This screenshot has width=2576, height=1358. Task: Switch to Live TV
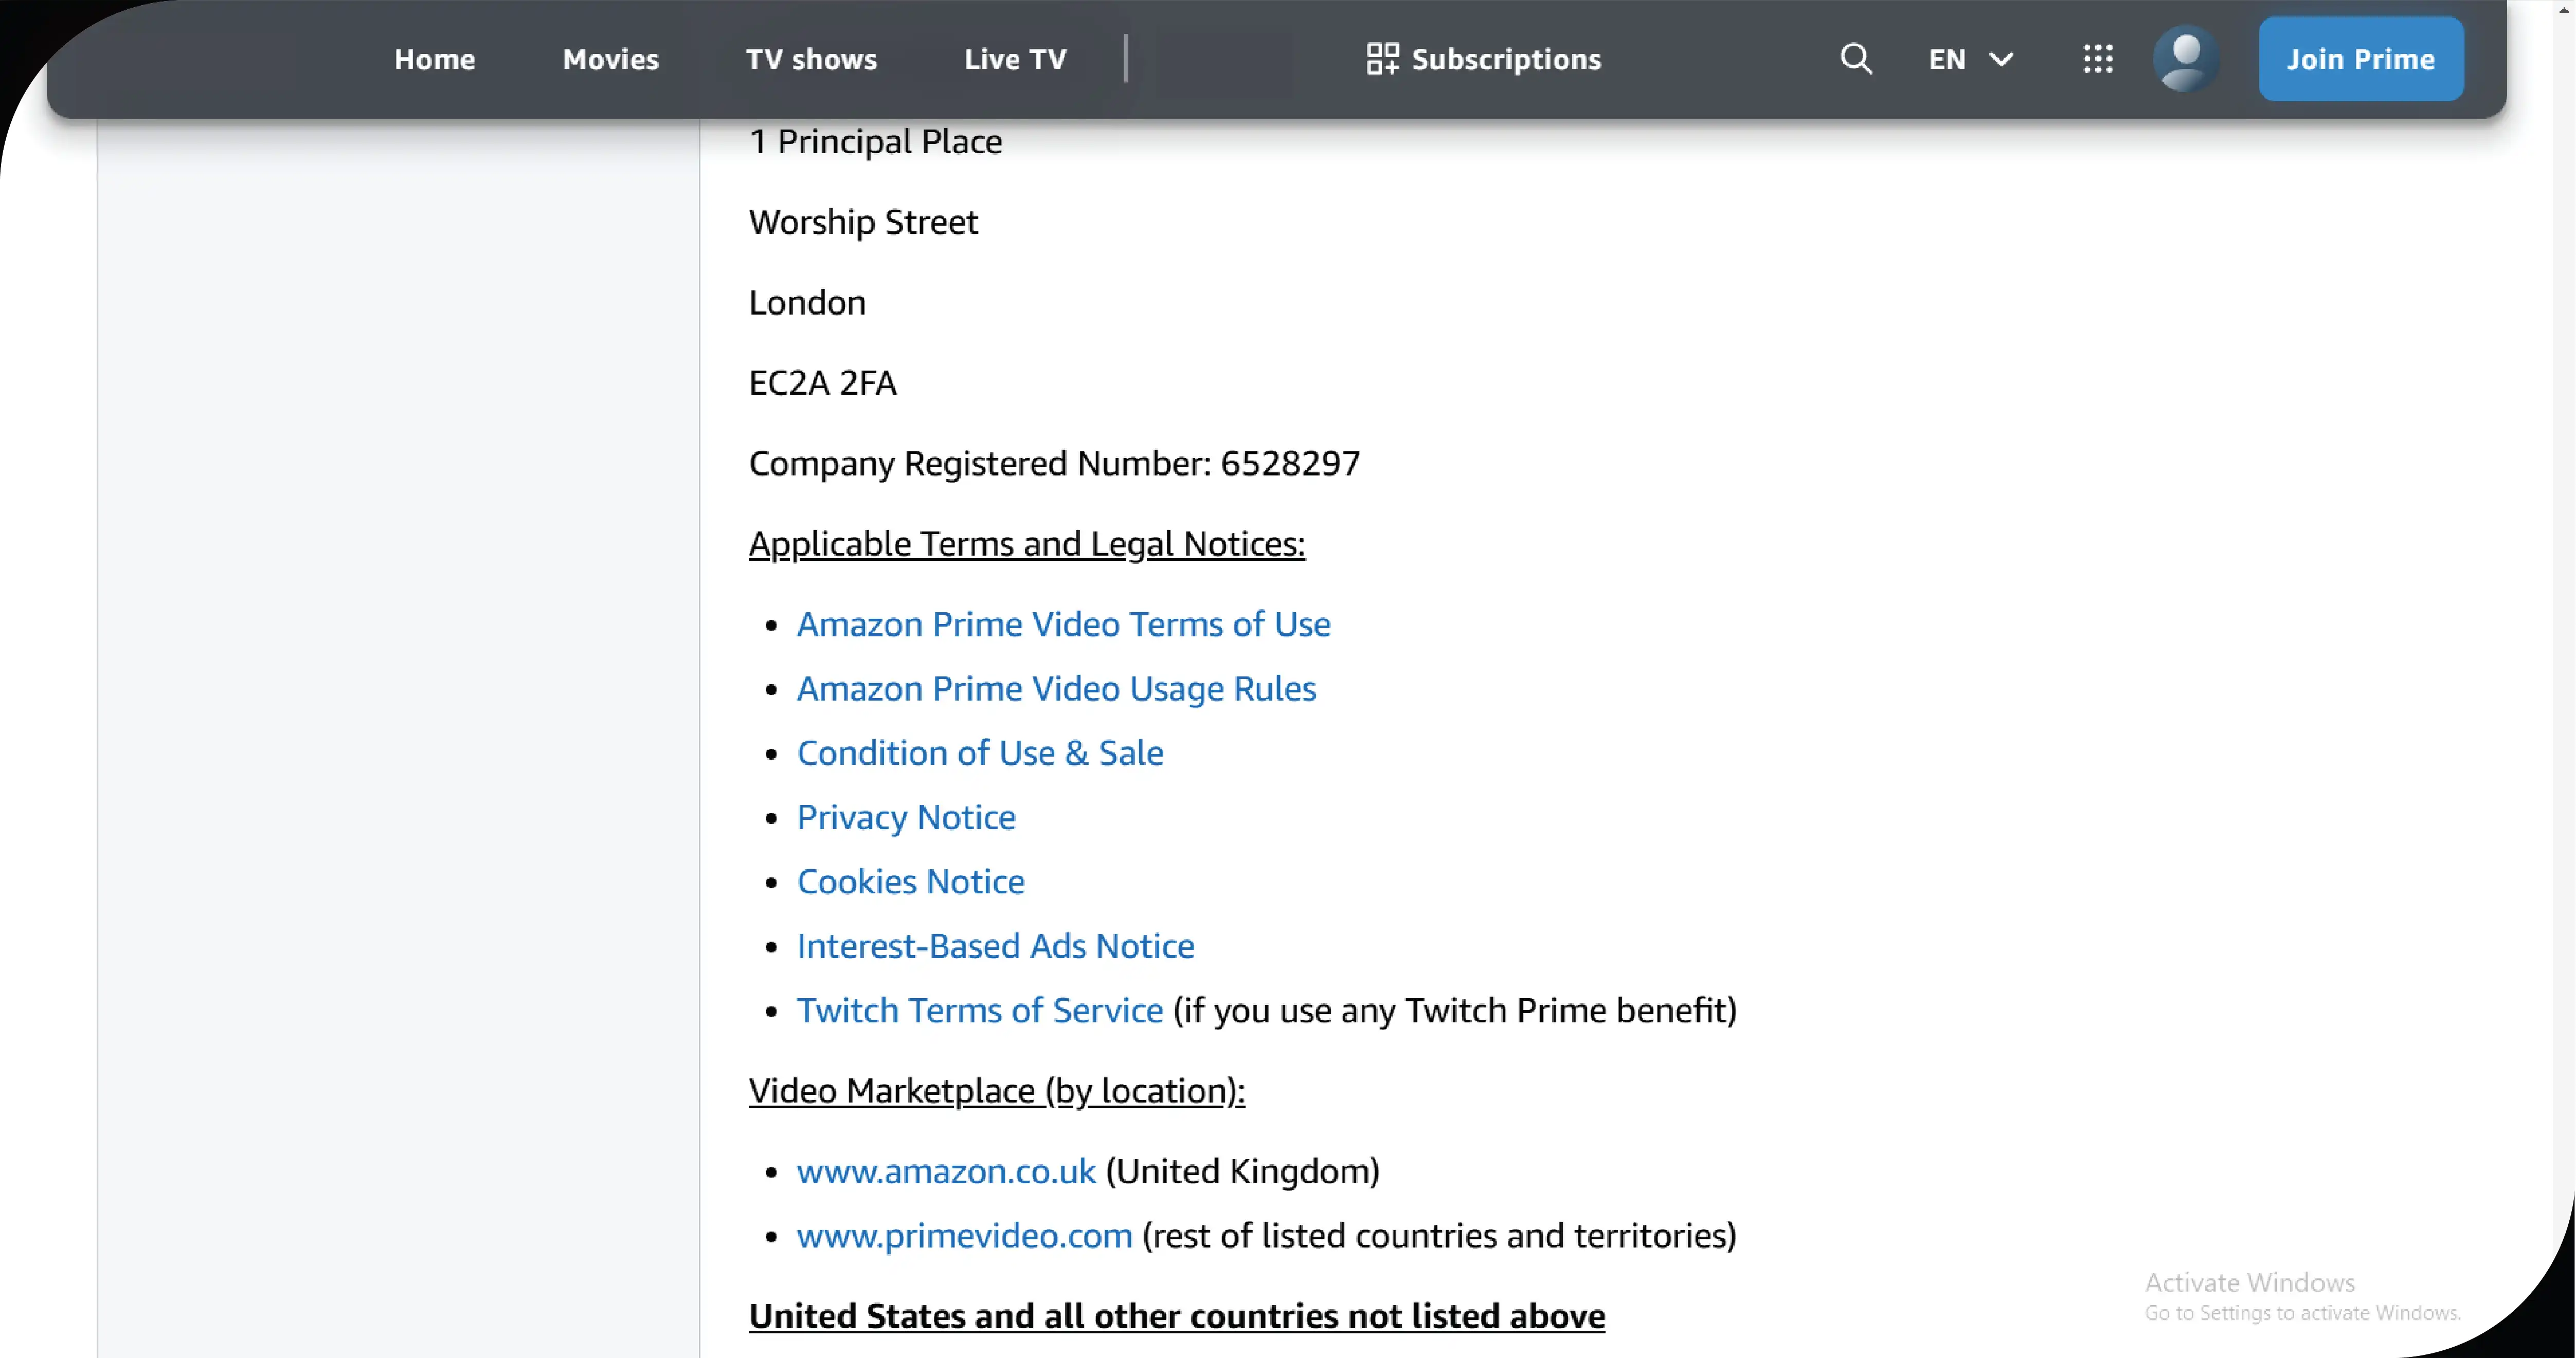coord(1015,59)
